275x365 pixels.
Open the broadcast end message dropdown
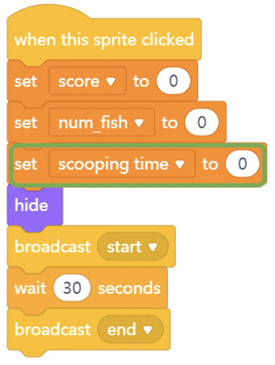coord(130,329)
